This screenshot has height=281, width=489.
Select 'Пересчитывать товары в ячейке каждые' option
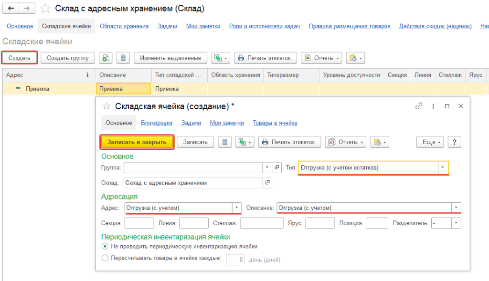pyautogui.click(x=105, y=258)
